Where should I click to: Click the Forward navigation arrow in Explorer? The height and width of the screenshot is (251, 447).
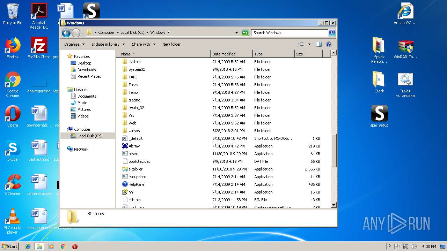point(76,33)
